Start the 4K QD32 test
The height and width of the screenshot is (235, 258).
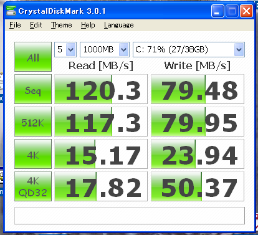33,186
